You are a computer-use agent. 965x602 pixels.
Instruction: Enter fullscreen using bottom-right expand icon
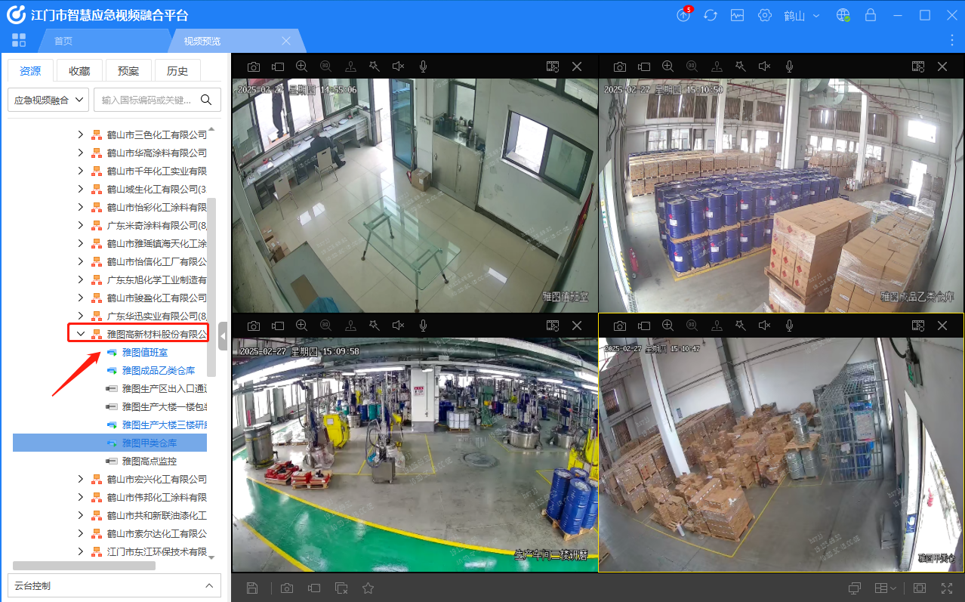(947, 588)
